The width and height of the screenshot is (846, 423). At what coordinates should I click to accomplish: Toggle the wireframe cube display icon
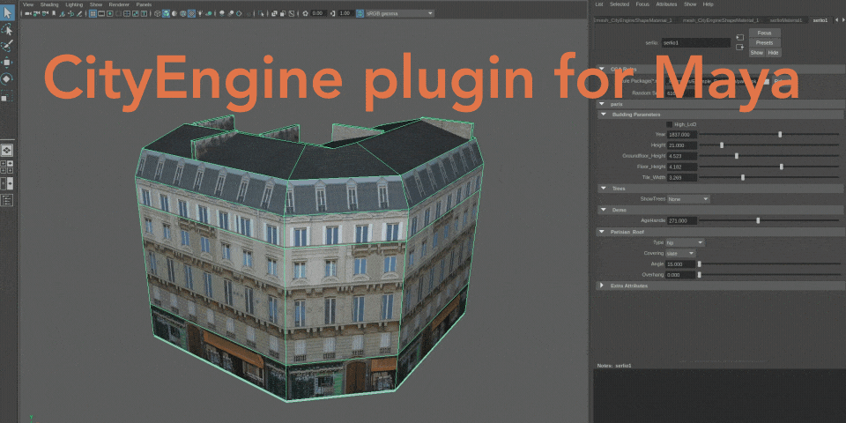click(x=157, y=13)
